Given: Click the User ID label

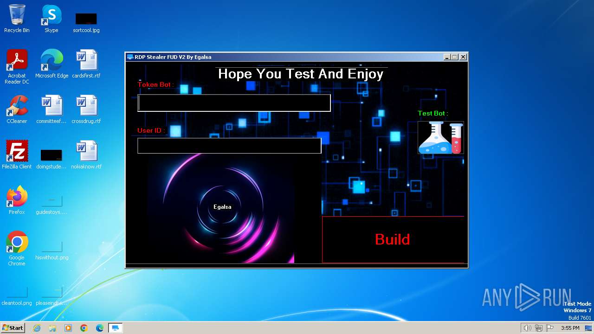Looking at the screenshot, I should click(151, 130).
